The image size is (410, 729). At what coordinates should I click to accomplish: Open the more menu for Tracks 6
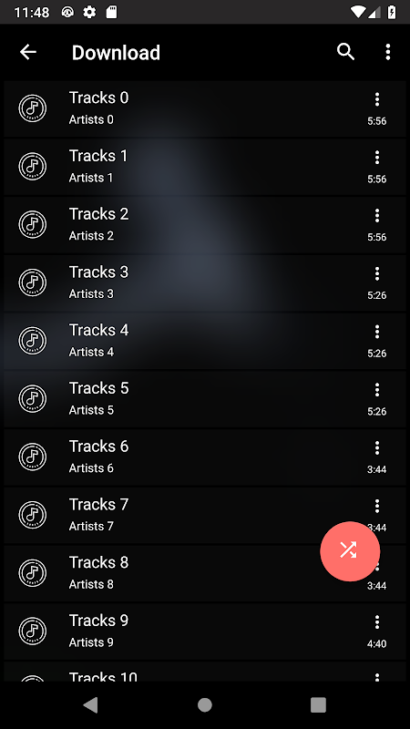coord(377,447)
